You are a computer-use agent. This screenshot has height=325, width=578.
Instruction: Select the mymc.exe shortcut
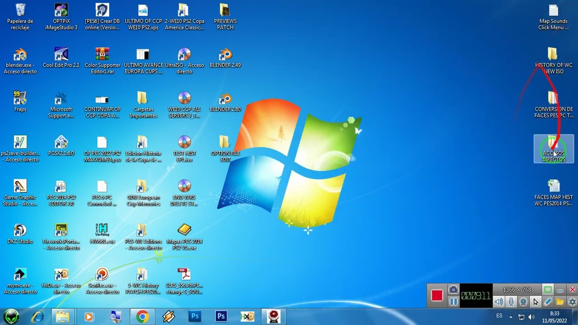[x=20, y=281]
